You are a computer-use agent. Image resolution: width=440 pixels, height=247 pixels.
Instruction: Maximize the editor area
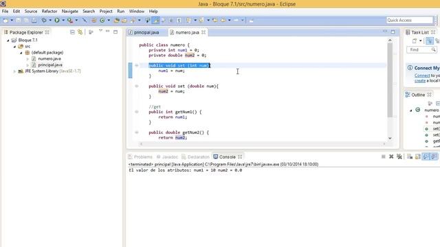(x=393, y=32)
